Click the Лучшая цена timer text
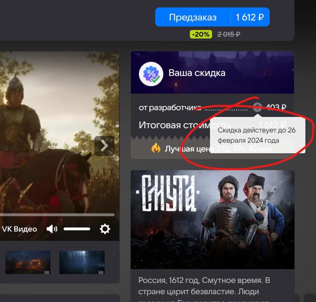 [x=219, y=149]
